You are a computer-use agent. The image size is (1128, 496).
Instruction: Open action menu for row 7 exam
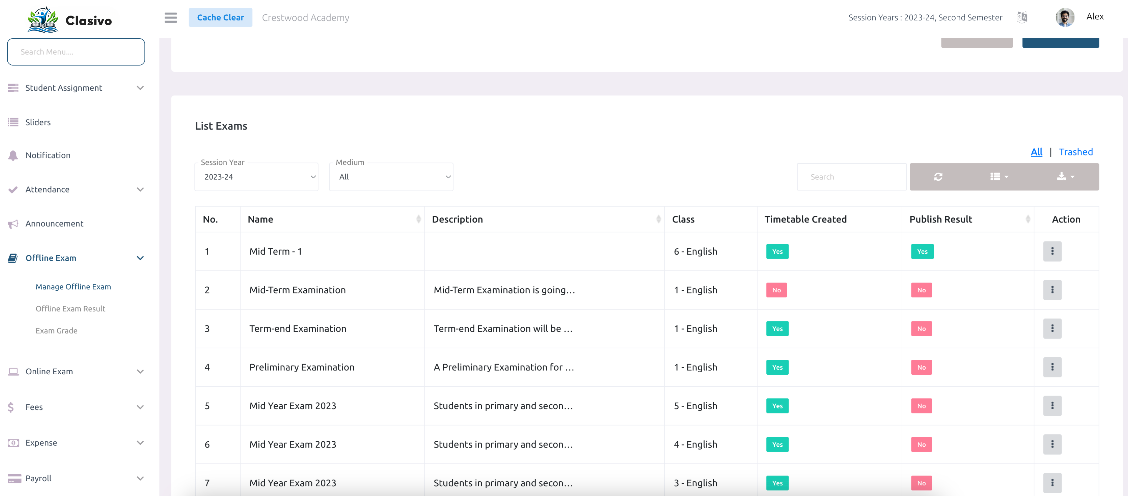click(1052, 483)
